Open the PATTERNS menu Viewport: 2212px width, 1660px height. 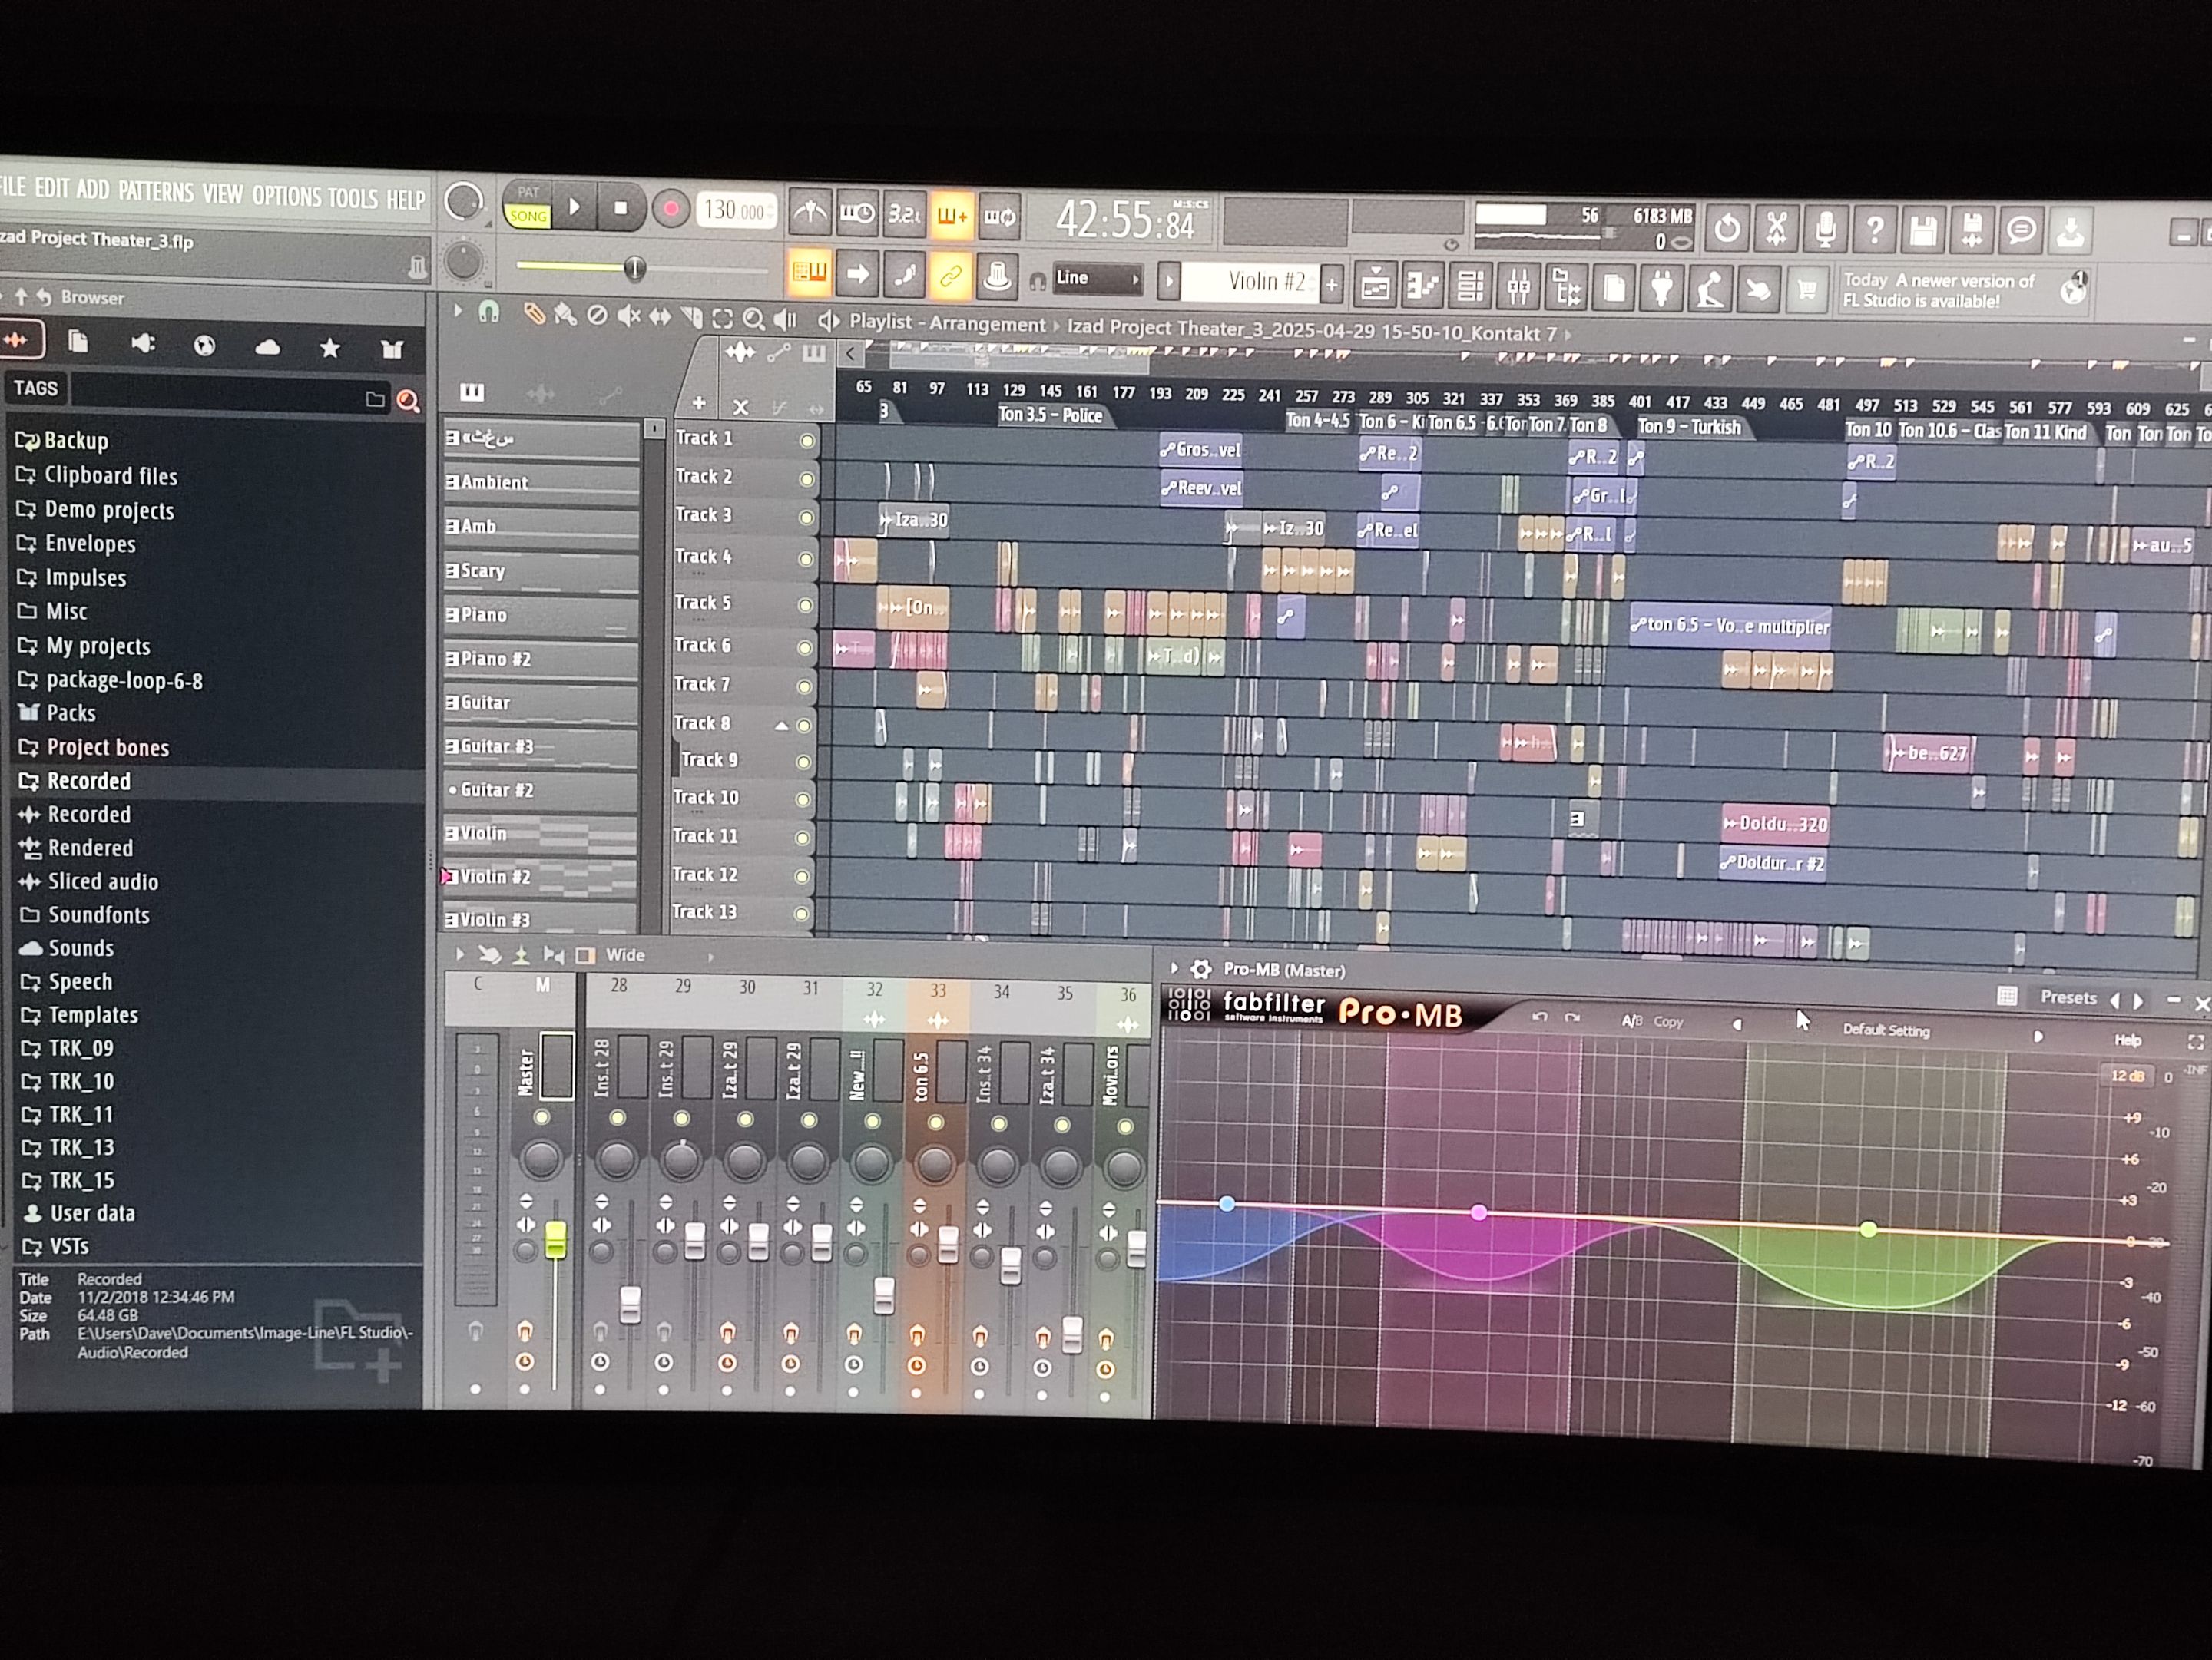tap(155, 191)
